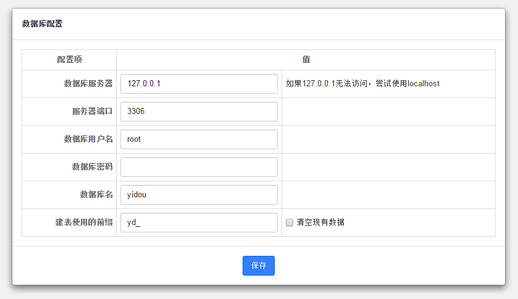Click the database username field containing root
Screen dimensions: 518x299
tap(199, 139)
